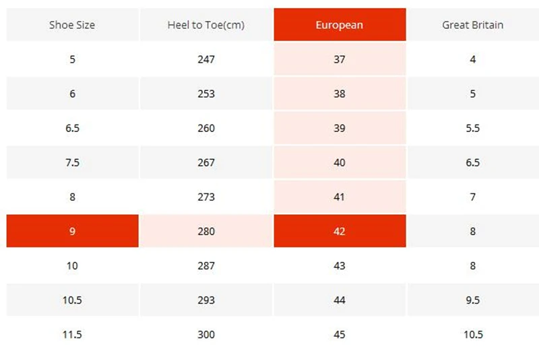Select the Great Britain column header

(x=473, y=25)
